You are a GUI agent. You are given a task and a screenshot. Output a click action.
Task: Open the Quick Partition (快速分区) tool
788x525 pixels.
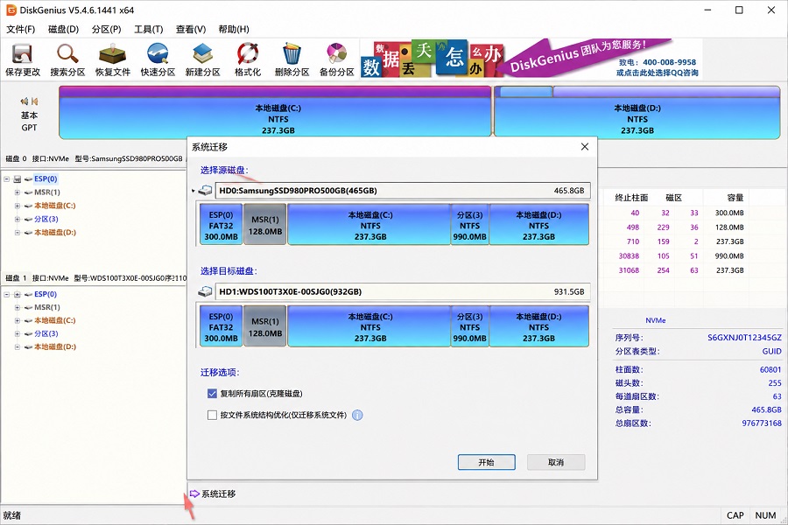point(158,59)
